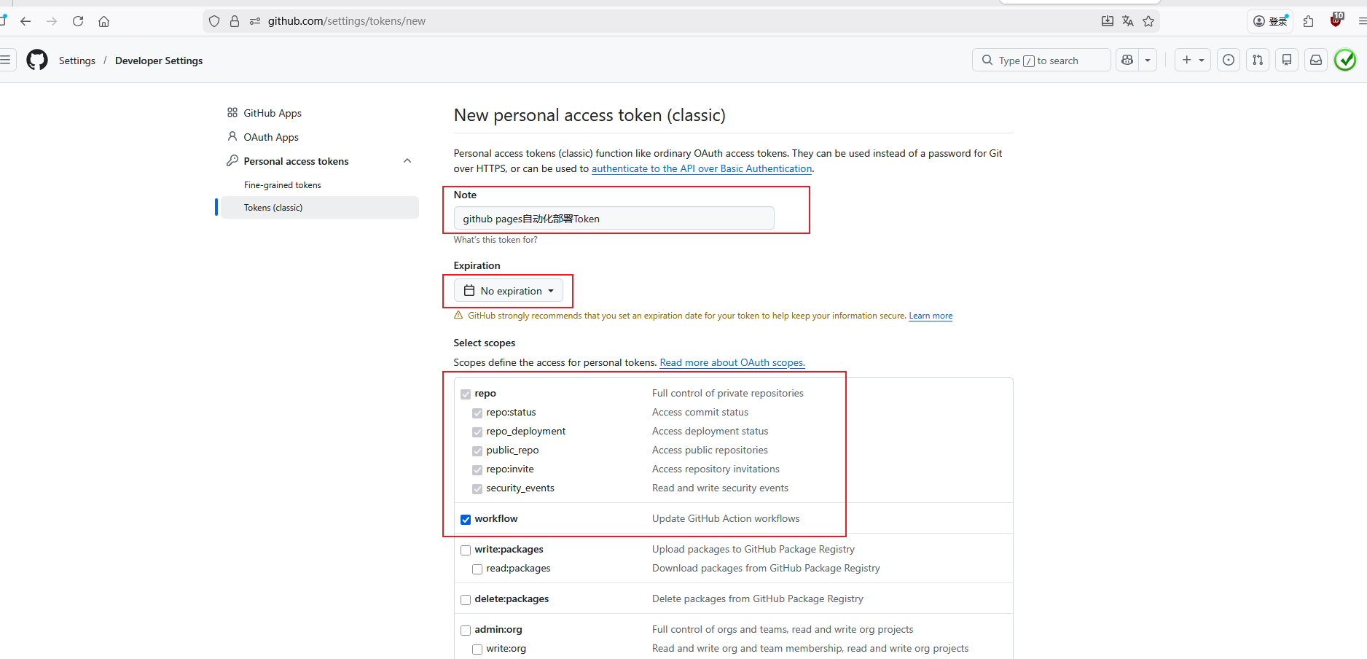
Task: Open Read more about OAuth scopes link
Action: pyautogui.click(x=732, y=363)
